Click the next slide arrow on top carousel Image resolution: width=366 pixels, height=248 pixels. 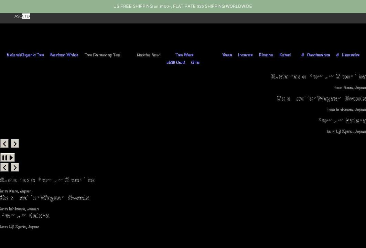point(14,143)
